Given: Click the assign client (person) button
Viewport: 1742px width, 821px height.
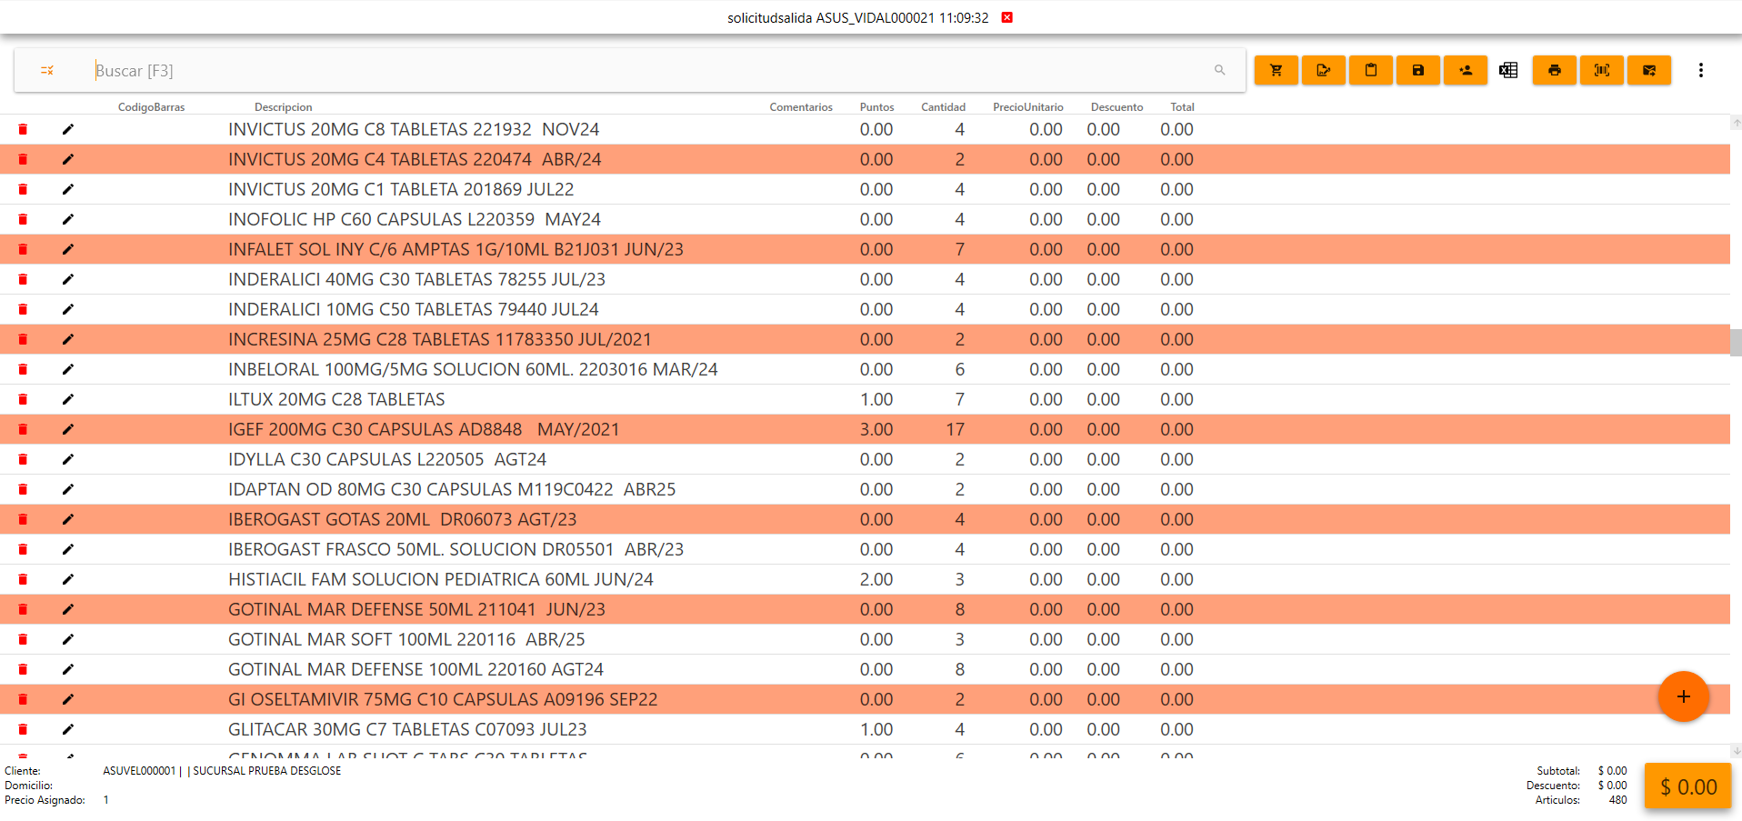Looking at the screenshot, I should pyautogui.click(x=1465, y=70).
